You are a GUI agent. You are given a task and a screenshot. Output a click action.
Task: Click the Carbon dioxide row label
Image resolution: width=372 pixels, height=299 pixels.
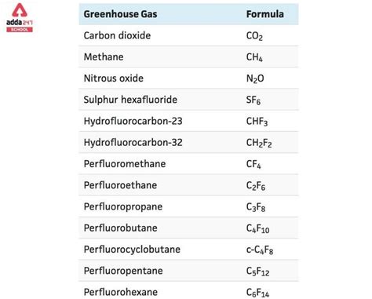coord(117,35)
